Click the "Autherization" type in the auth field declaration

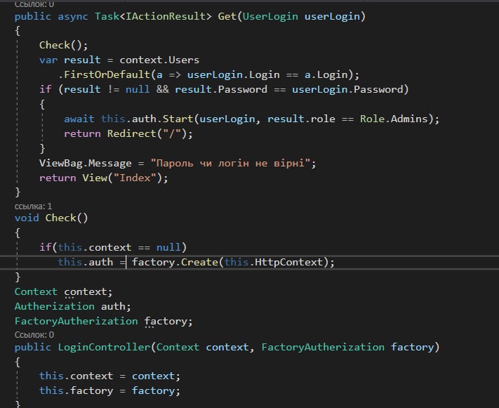click(x=55, y=306)
